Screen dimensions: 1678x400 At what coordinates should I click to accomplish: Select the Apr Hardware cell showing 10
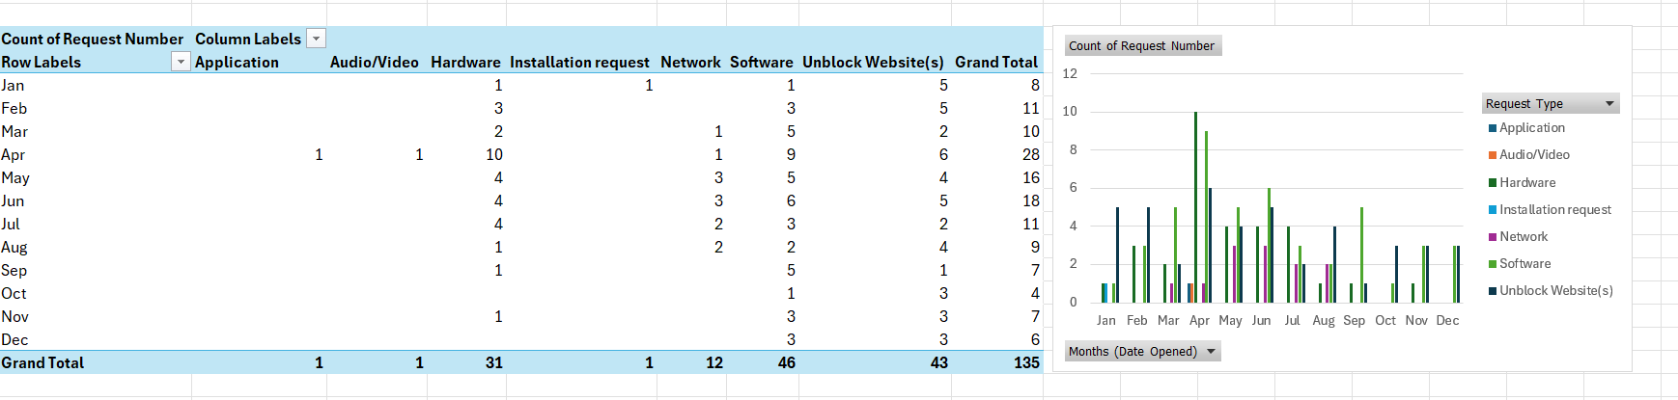tap(466, 154)
